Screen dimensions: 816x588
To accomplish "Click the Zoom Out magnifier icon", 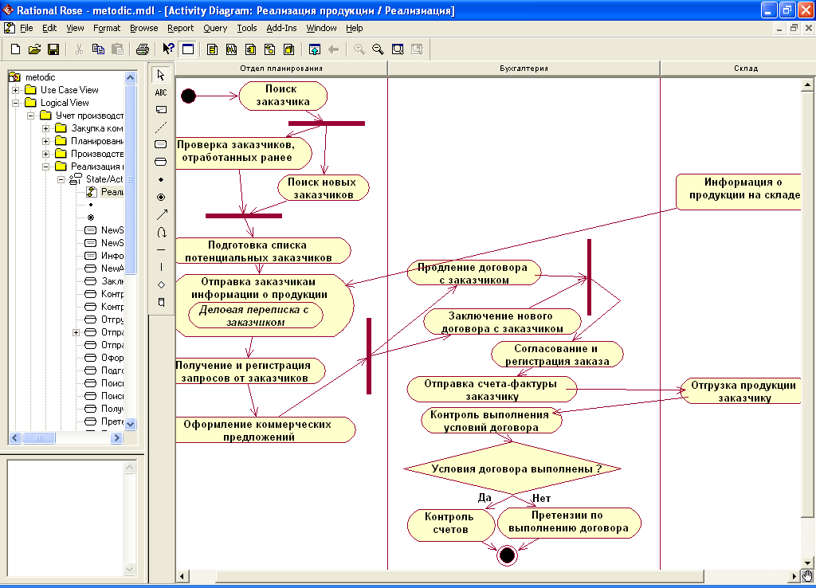I will [x=379, y=49].
